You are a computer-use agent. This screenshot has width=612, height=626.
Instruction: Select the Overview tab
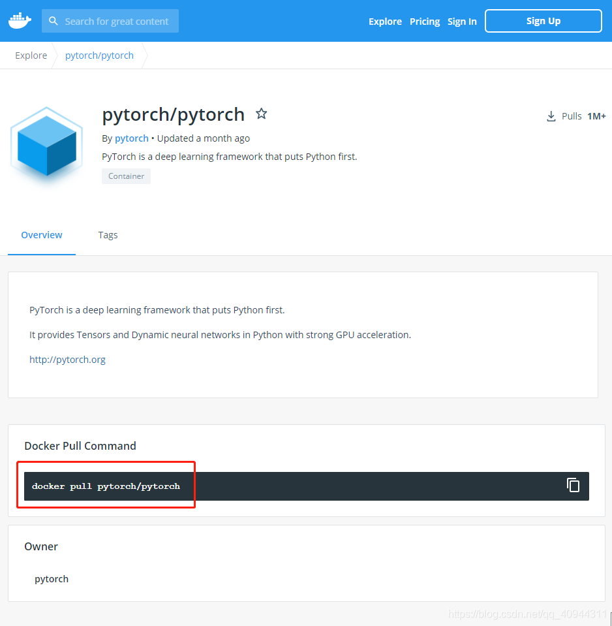pos(42,235)
